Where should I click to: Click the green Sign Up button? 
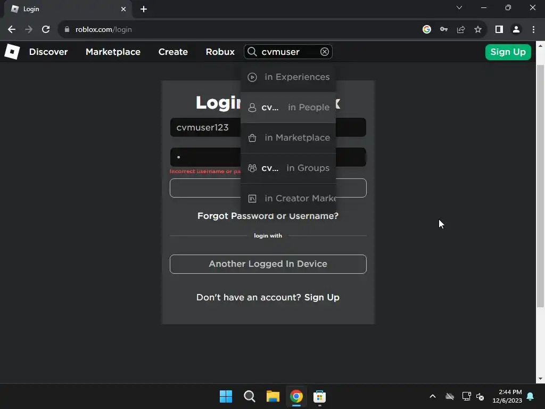coord(508,52)
